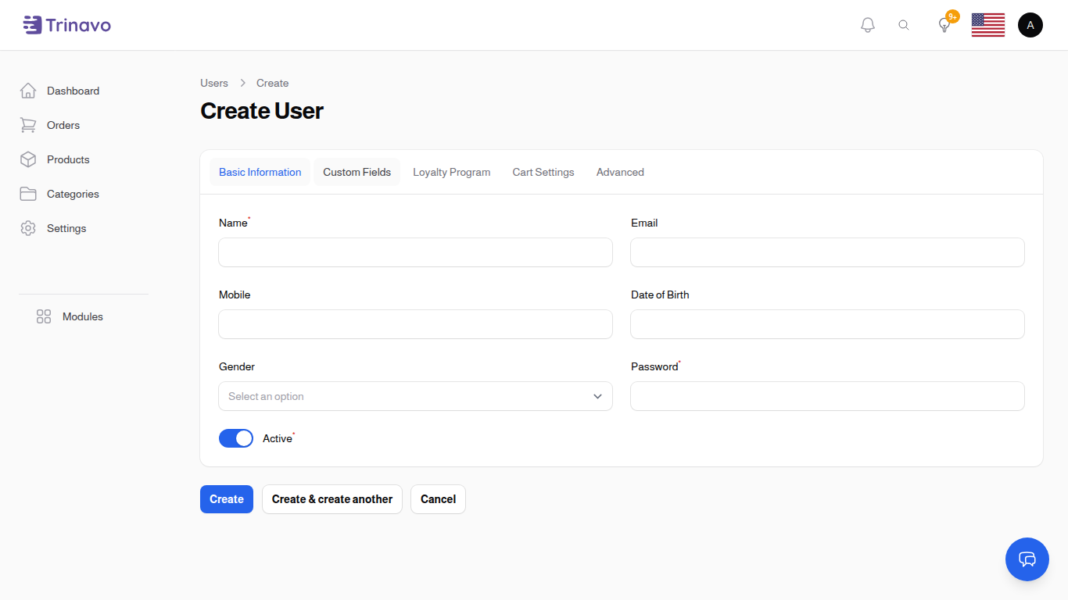Go to Dashboard in the sidebar
This screenshot has width=1068, height=600.
[x=73, y=91]
